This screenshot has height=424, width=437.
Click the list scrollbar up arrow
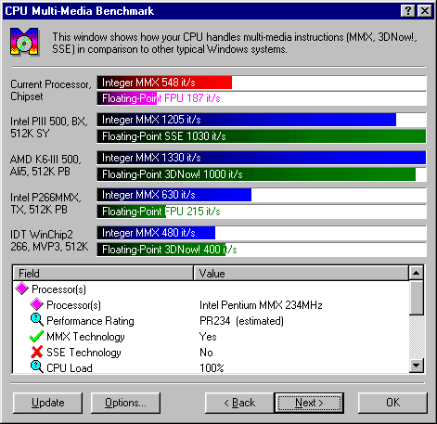tap(417, 273)
